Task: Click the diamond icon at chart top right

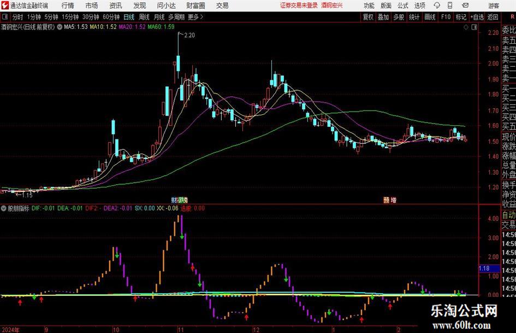Action: click(x=466, y=27)
